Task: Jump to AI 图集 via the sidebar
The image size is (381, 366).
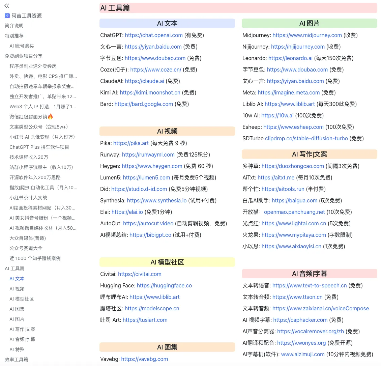Action: click(x=17, y=309)
